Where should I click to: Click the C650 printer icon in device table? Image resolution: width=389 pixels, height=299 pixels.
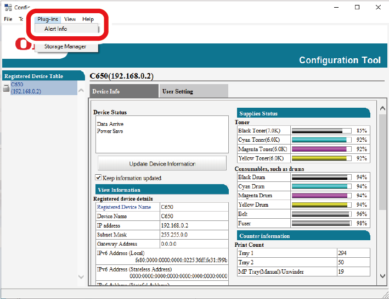click(6, 88)
